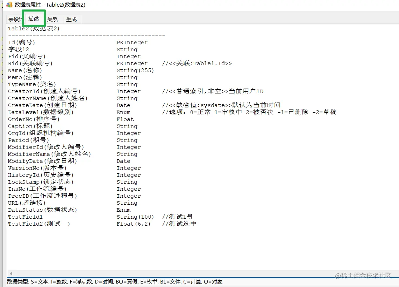Screen dimensions: 399x287
Task: Click the TypeName(类名) field line
Action: point(32,84)
